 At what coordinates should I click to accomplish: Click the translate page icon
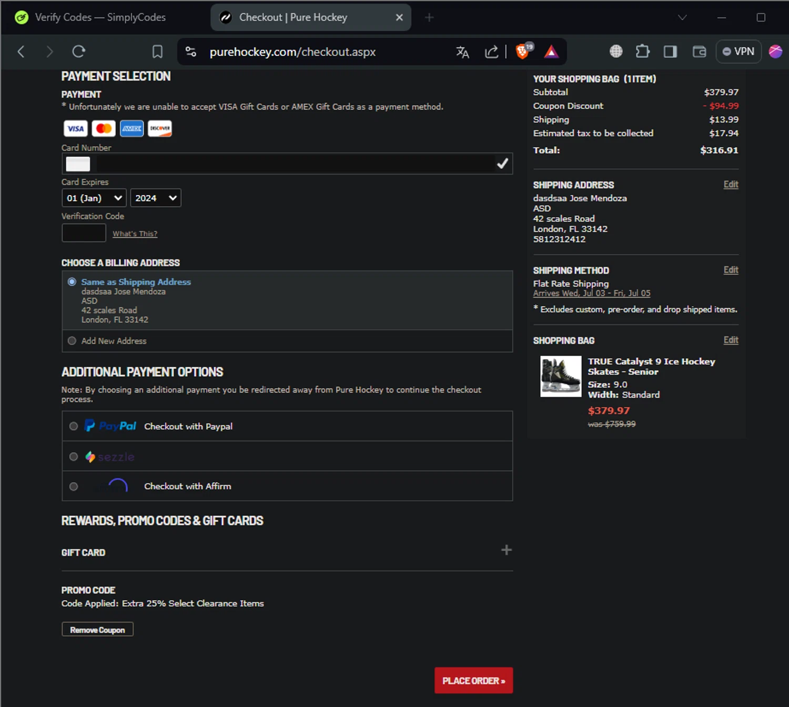tap(462, 52)
